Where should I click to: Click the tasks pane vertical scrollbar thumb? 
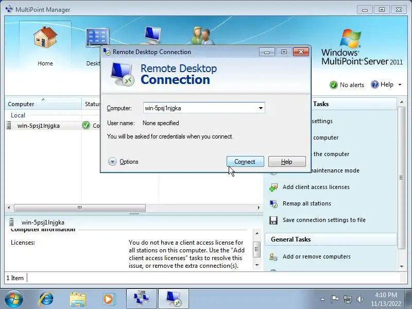[x=401, y=178]
